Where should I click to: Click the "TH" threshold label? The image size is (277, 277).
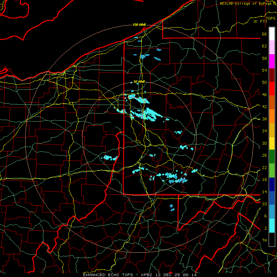point(264,240)
